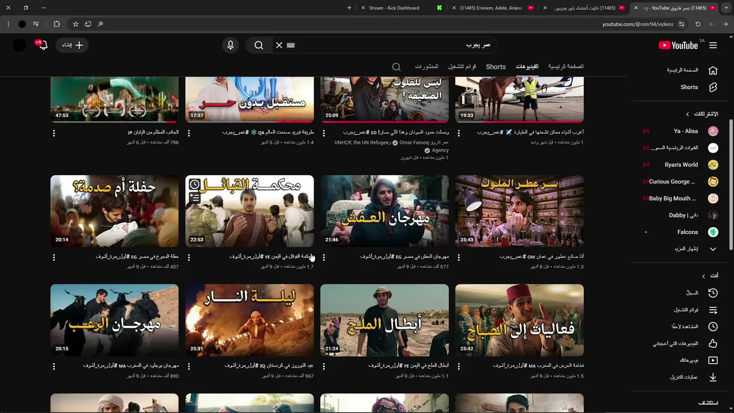This screenshot has width=734, height=413.
Task: Play the فعاليات إلى الصباح thumbnail video
Action: tap(520, 320)
